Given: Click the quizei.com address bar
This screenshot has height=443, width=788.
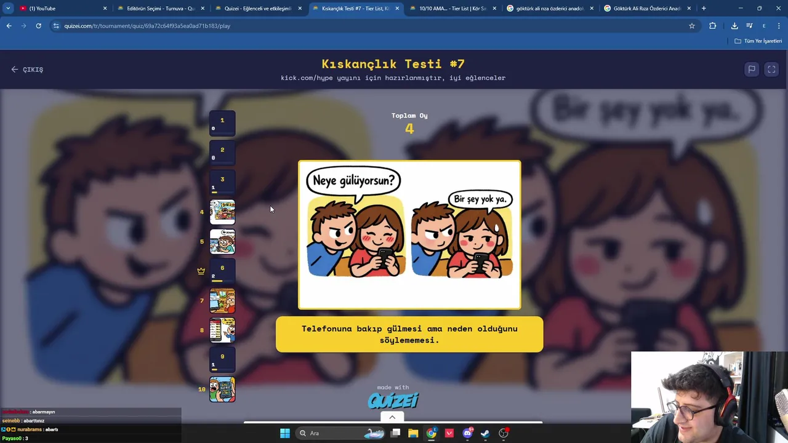Looking at the screenshot, I should pyautogui.click(x=369, y=26).
